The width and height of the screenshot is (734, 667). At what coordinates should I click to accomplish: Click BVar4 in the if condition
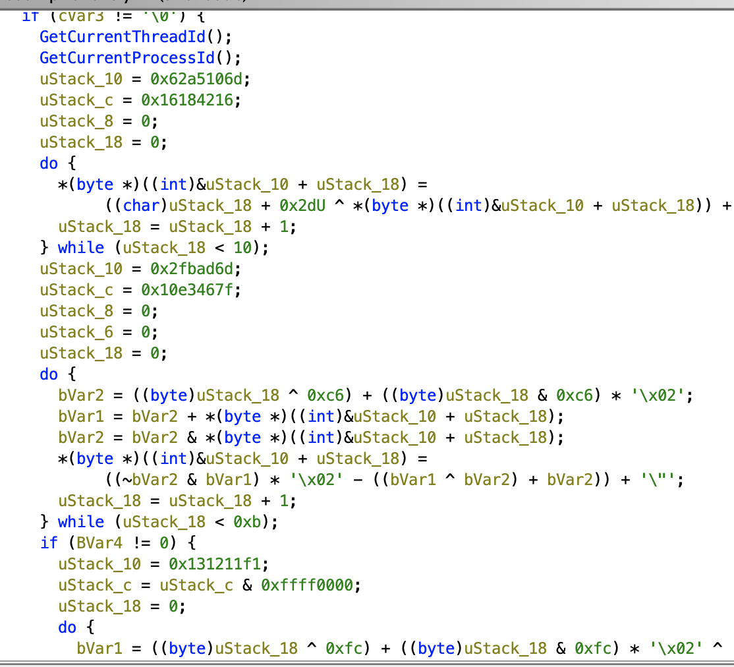pyautogui.click(x=81, y=542)
